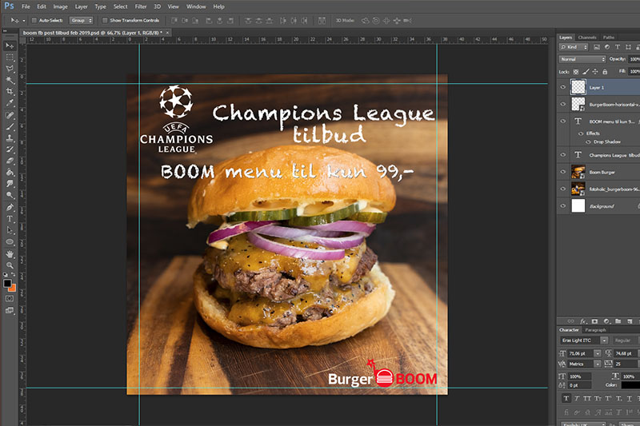Open the font size dropdown
The height and width of the screenshot is (426, 640).
598,353
